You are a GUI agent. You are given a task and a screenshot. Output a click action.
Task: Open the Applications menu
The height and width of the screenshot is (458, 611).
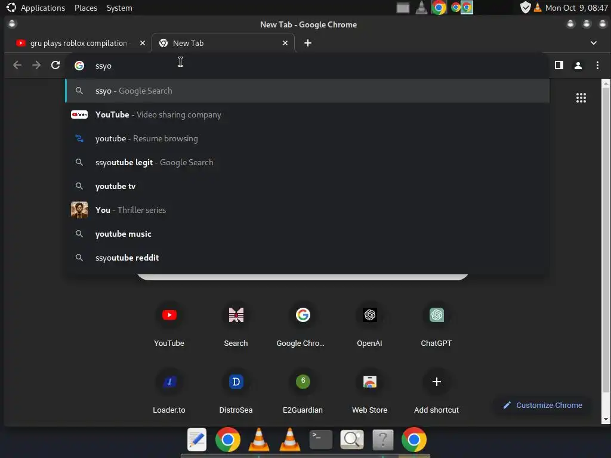(36, 8)
